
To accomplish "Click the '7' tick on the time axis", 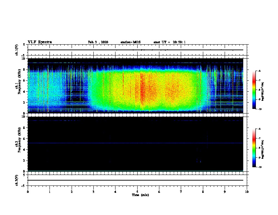I will (181, 192).
